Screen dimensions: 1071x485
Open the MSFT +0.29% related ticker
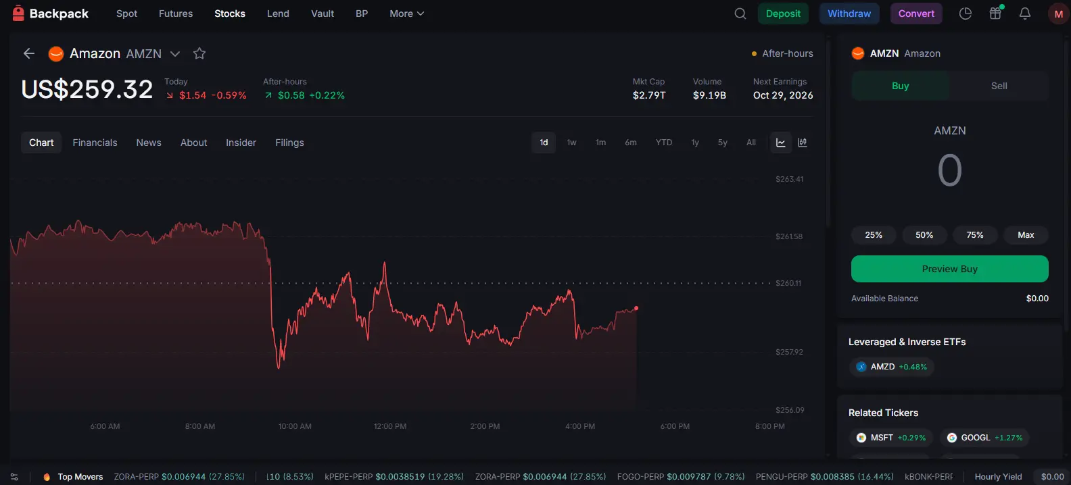891,438
